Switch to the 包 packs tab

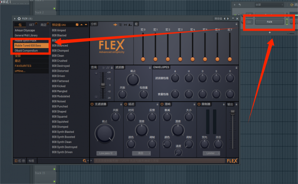click(20, 25)
